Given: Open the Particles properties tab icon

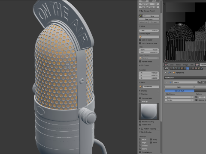Looking at the screenshot, I should pyautogui.click(x=199, y=68).
